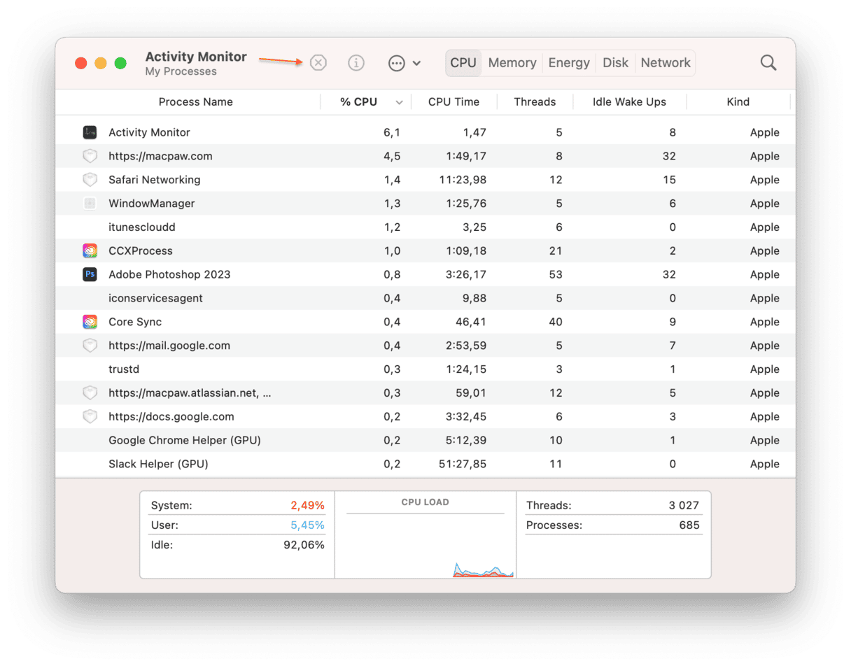Click shield icon beside Safari Networking
Viewport: 851px width, 666px height.
(x=90, y=180)
